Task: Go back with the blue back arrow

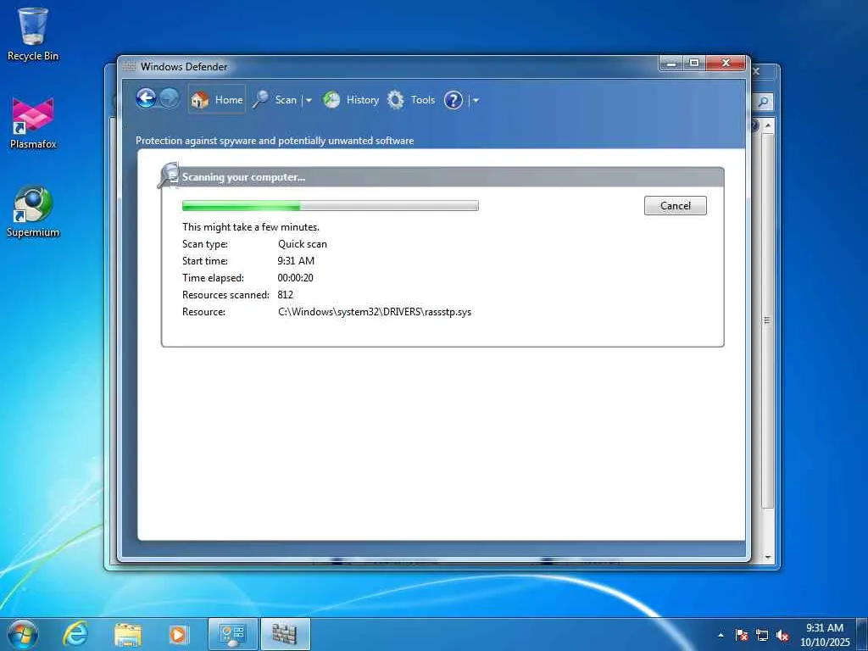Action: pos(146,99)
